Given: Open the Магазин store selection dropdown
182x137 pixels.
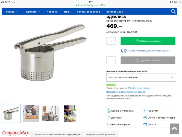Looking at the screenshot, I should point(141,77).
